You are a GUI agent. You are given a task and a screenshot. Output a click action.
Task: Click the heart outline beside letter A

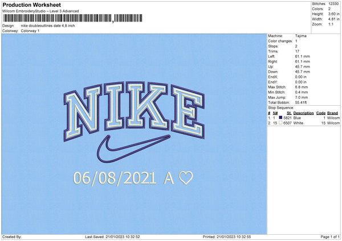tap(186, 178)
